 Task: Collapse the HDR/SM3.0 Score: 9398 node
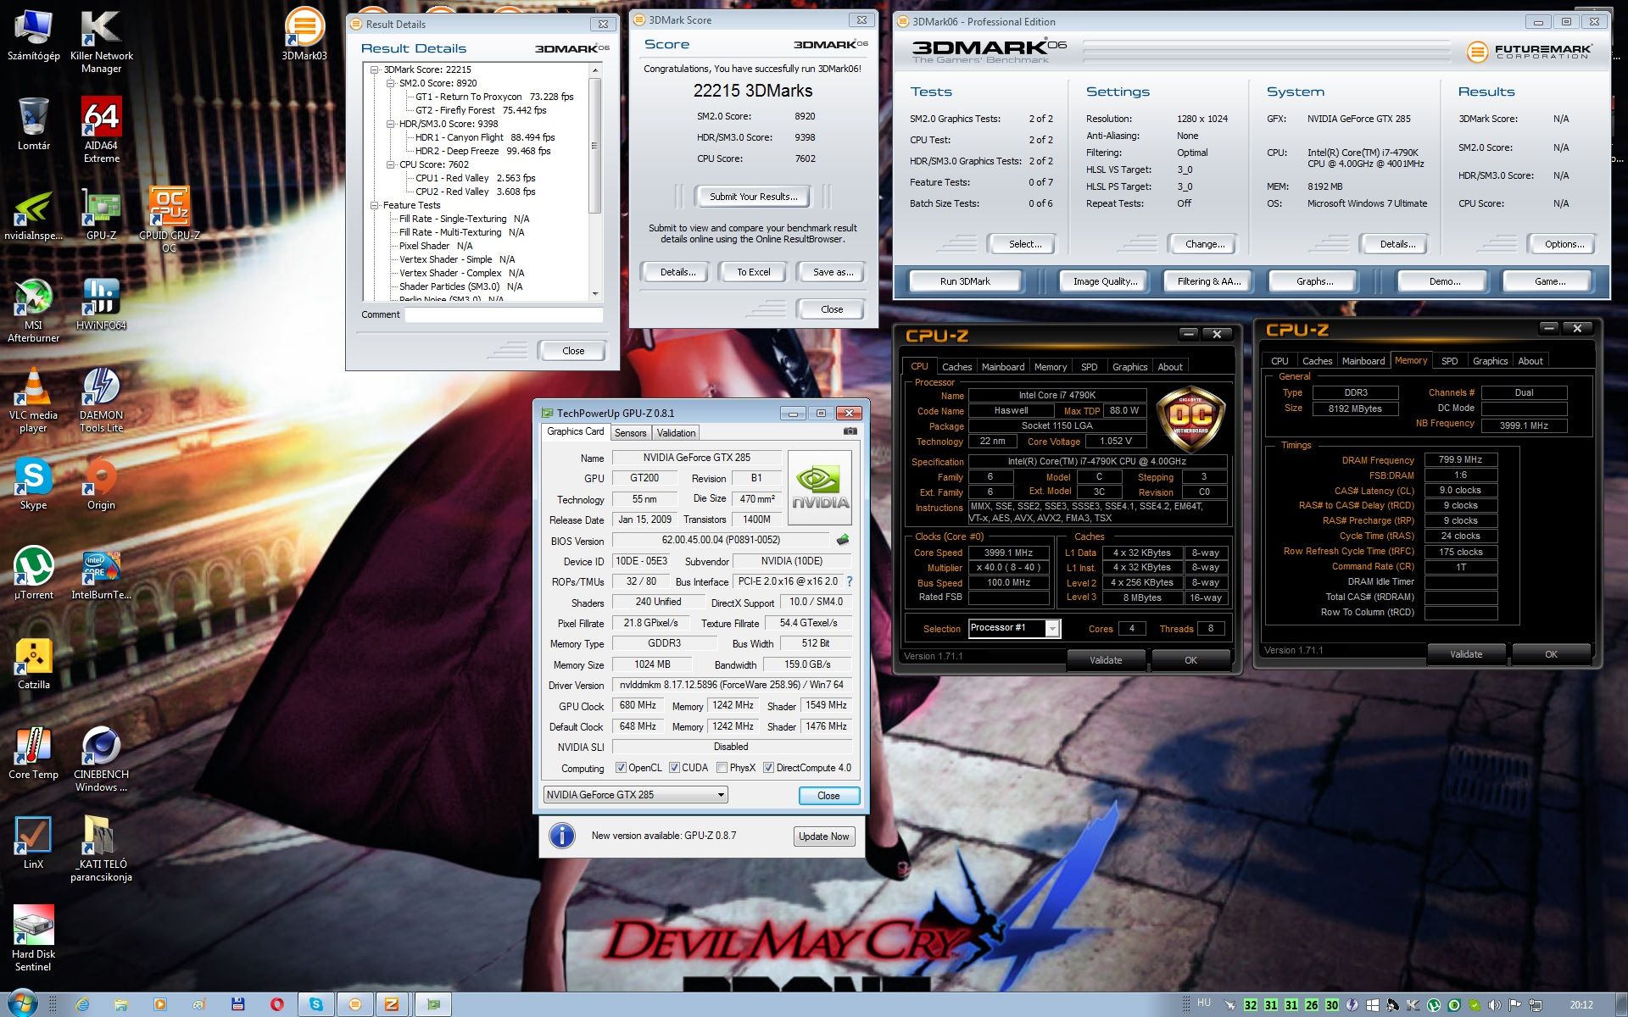click(391, 124)
